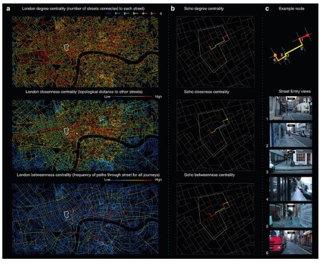The height and width of the screenshot is (264, 323).
Task: Open the Soho betweenness centrality map
Action: pos(215,219)
